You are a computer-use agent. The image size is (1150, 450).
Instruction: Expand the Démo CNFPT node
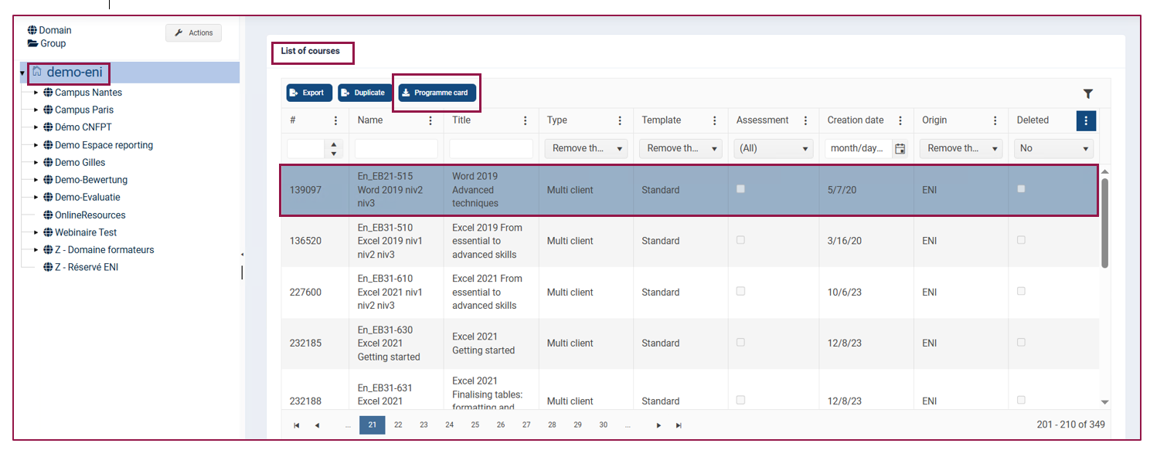click(36, 127)
